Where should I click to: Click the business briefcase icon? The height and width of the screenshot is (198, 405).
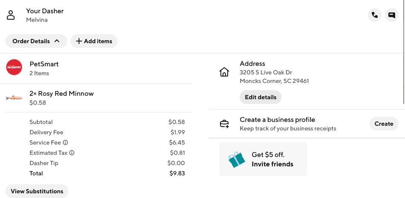[x=224, y=124]
